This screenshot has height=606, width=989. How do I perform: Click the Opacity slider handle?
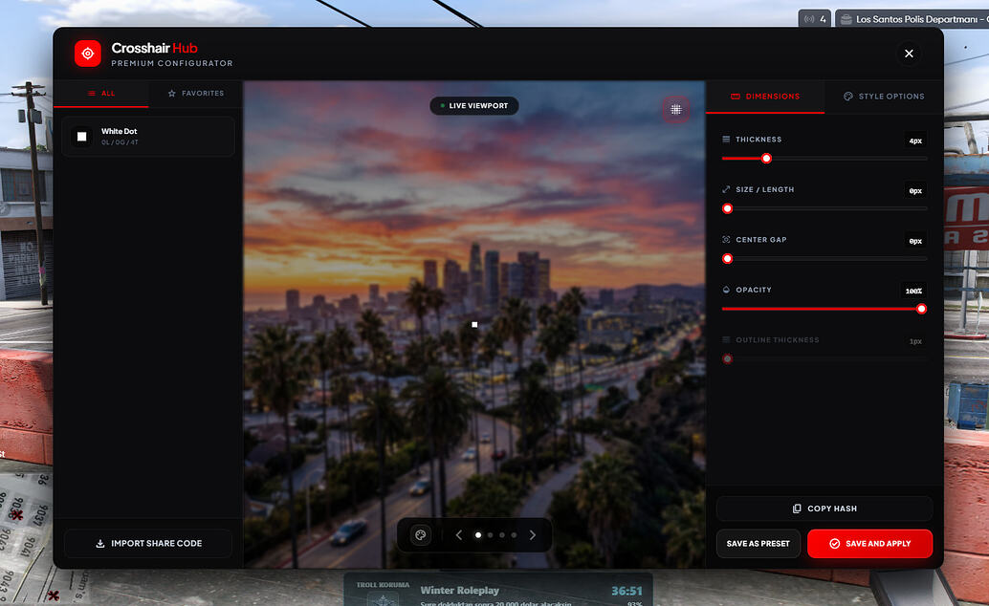921,309
